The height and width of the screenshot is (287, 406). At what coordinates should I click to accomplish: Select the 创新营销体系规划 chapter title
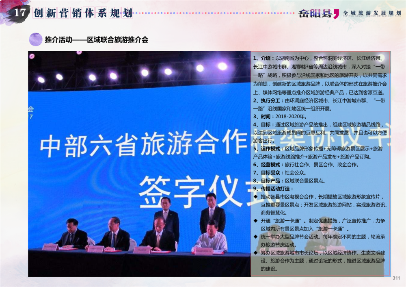click(x=83, y=13)
